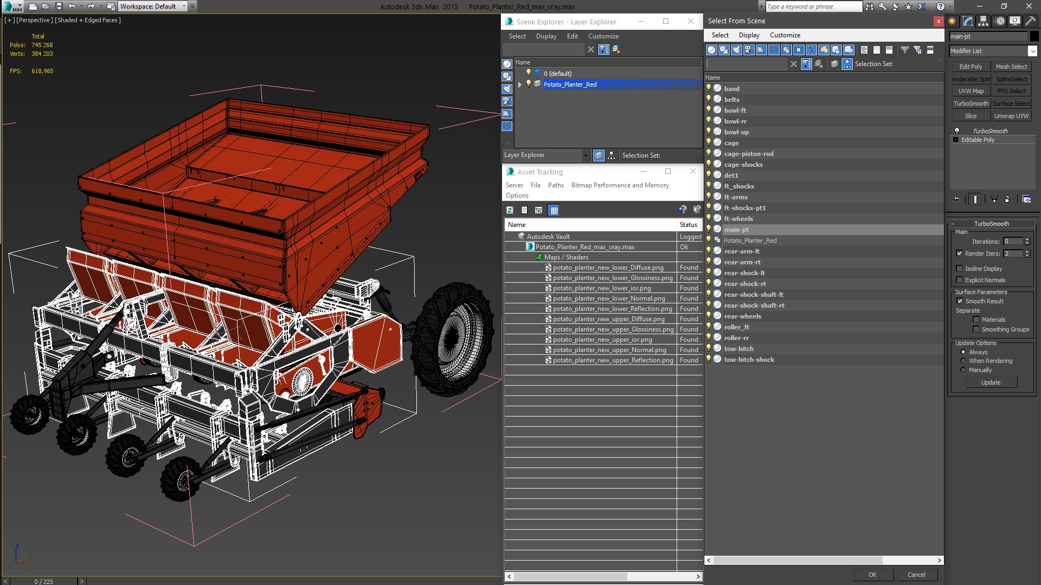Image resolution: width=1041 pixels, height=585 pixels.
Task: Toggle Display Cameras filter in Select From Scene
Action: (x=749, y=50)
